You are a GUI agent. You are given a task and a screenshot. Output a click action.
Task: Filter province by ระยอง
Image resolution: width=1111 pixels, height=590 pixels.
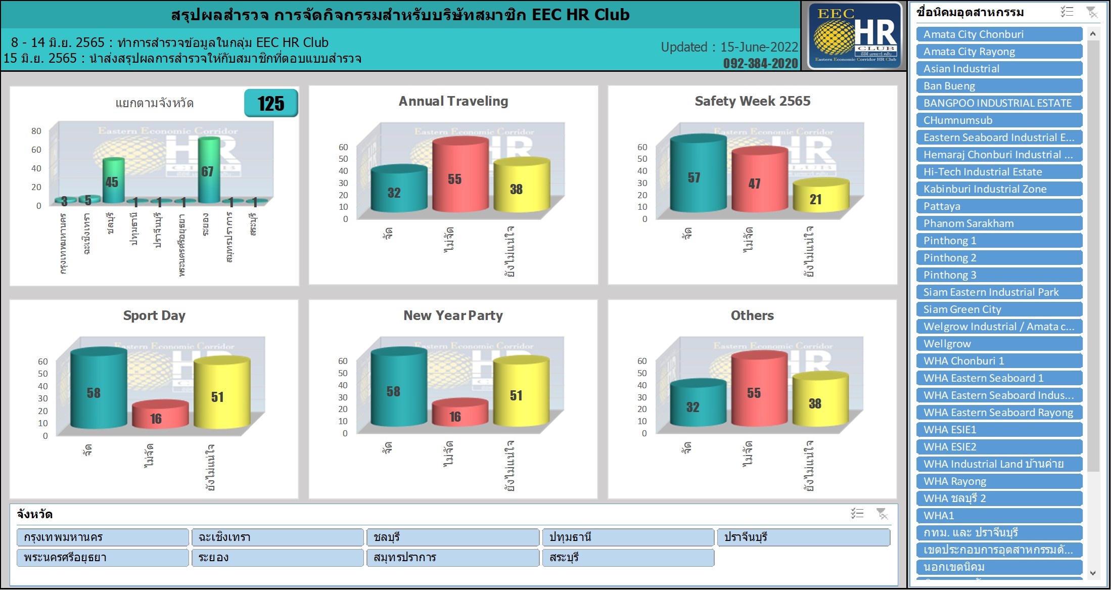[x=277, y=558]
